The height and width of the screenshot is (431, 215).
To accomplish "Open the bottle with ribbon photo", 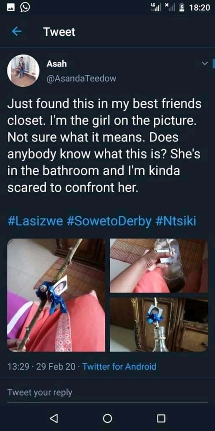I will [x=159, y=325].
